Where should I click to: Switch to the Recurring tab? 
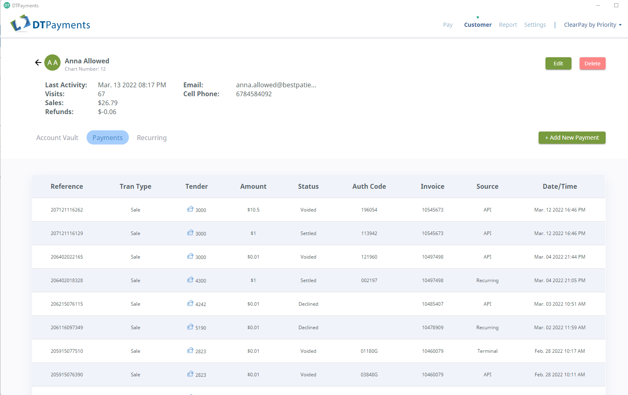tap(152, 138)
